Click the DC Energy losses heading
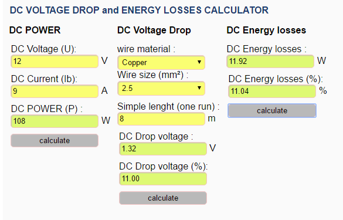 click(266, 30)
